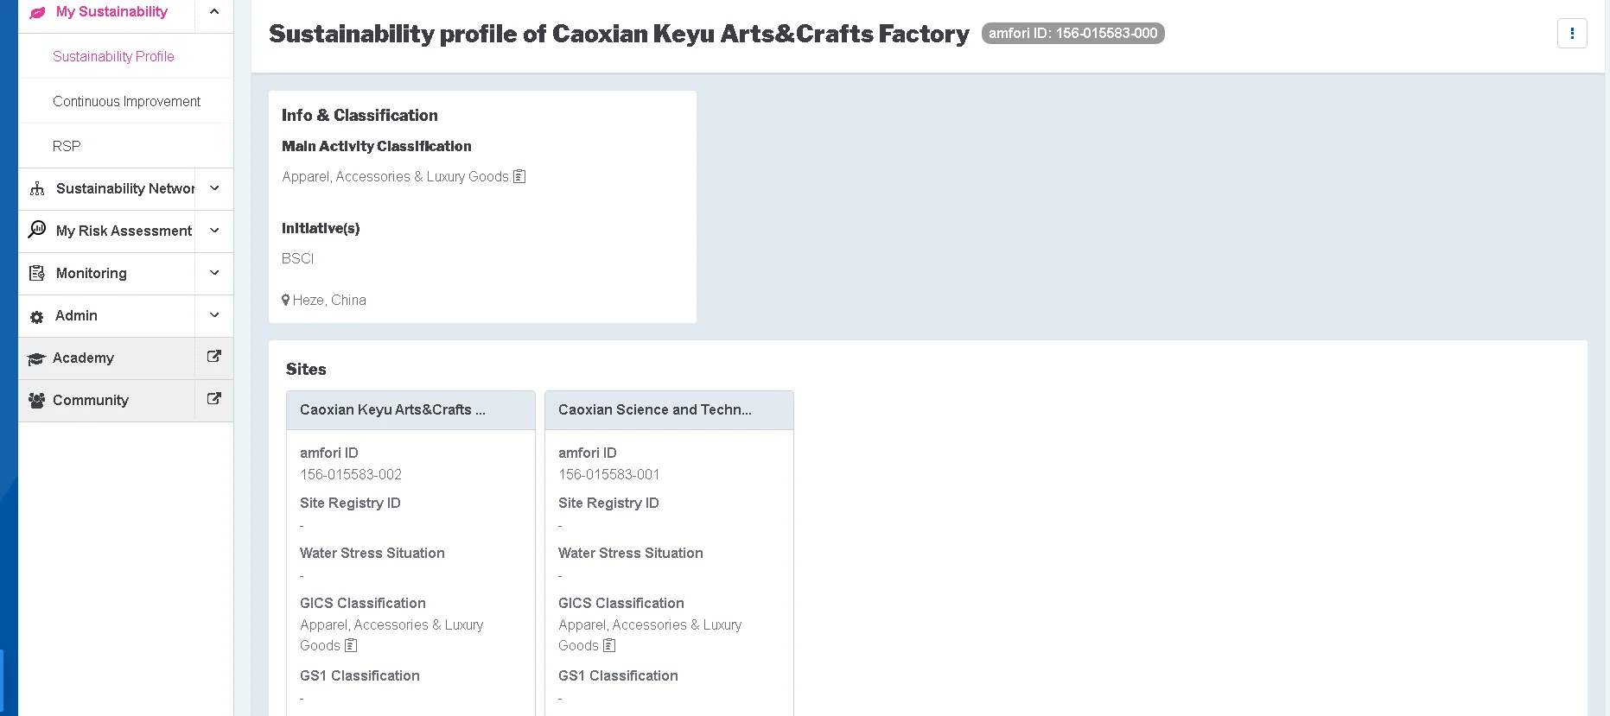Screen dimensions: 1610x716
Task: Click Apparel, Accessories & Luxury Goods main classification text
Action: click(395, 176)
